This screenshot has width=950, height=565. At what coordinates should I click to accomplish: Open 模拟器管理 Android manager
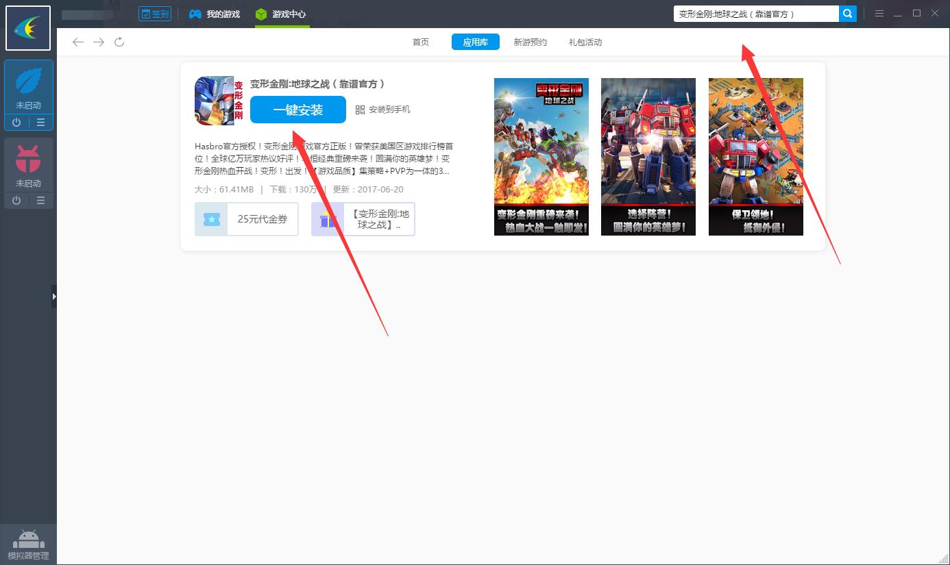(x=28, y=545)
